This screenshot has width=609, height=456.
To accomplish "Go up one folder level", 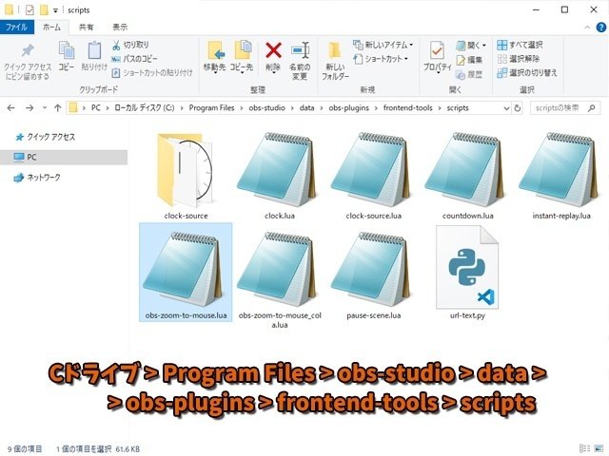I will [58, 107].
